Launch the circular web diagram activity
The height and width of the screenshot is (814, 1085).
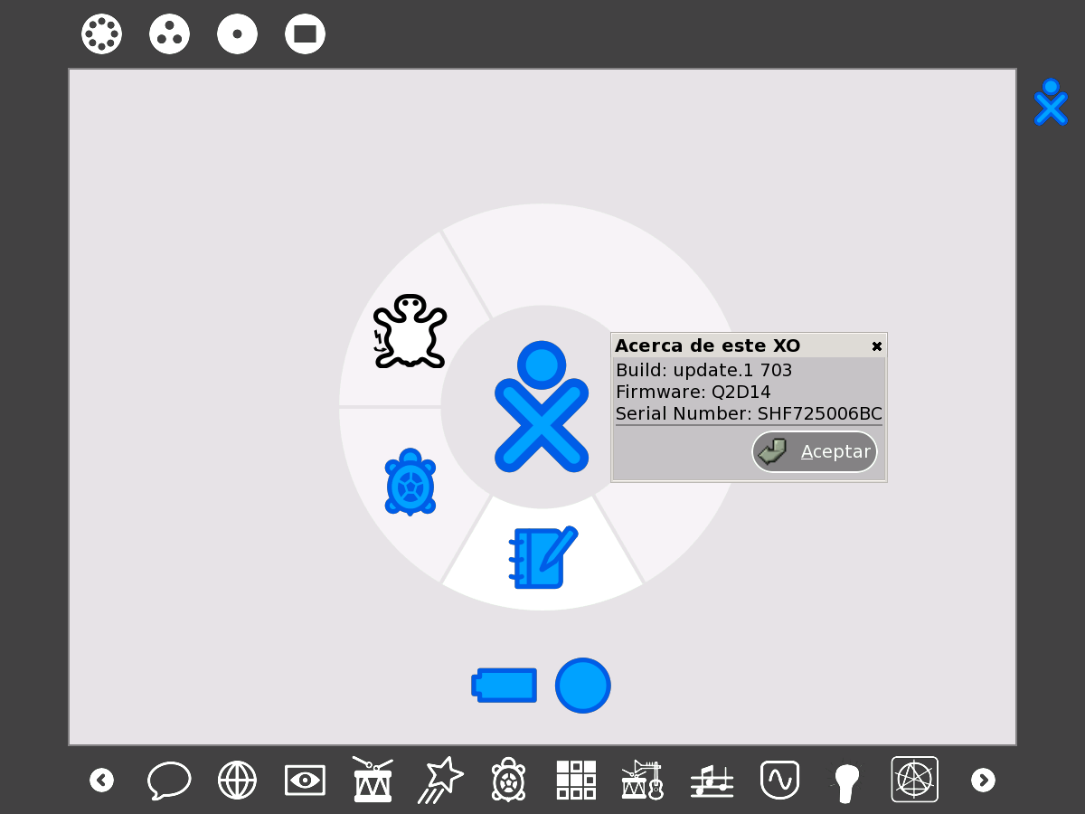915,780
